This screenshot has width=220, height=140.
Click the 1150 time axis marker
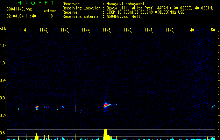(211, 30)
